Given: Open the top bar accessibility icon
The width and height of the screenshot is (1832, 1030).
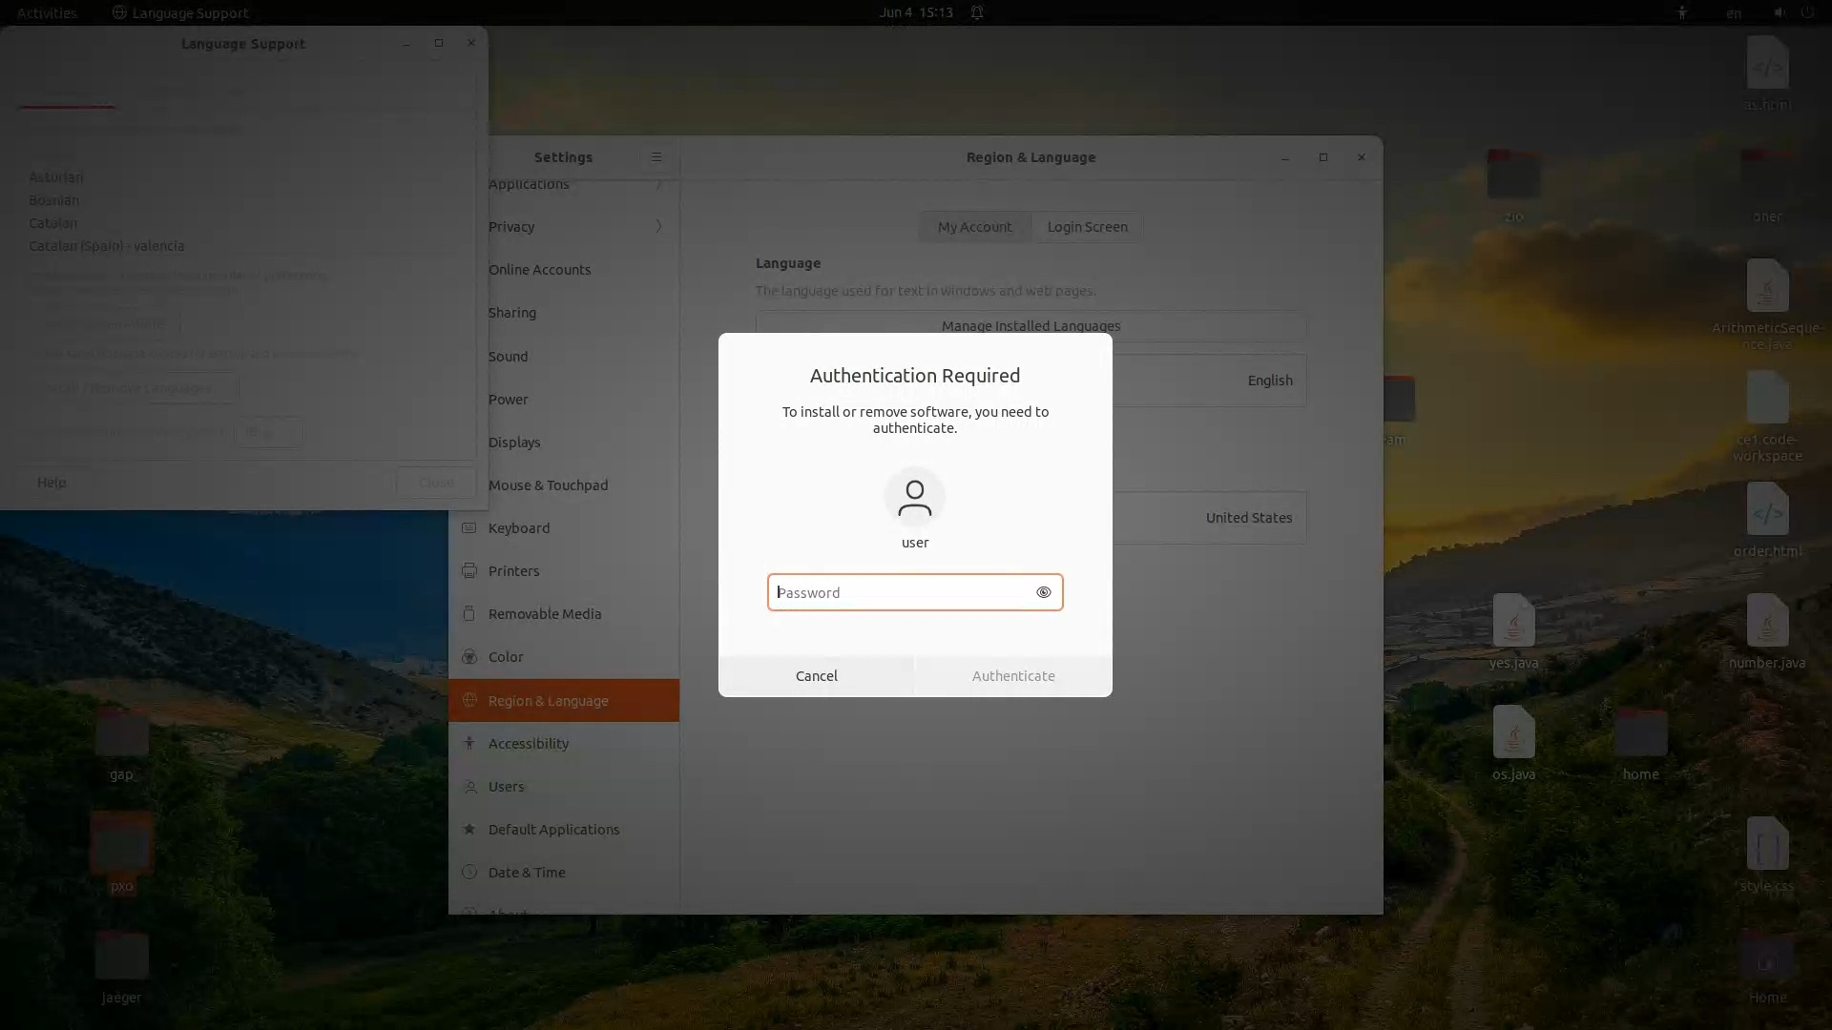Looking at the screenshot, I should (x=1682, y=12).
